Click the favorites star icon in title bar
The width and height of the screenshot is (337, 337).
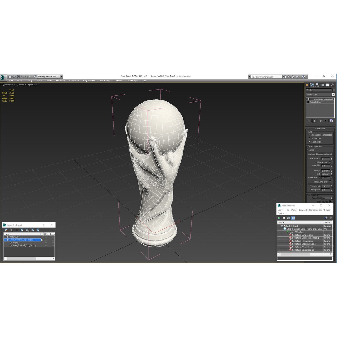click(297, 77)
